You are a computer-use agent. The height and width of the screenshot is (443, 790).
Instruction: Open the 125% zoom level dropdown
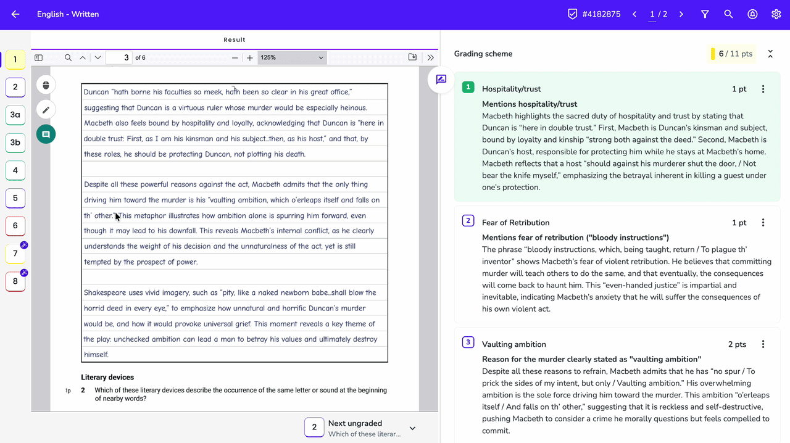(292, 58)
